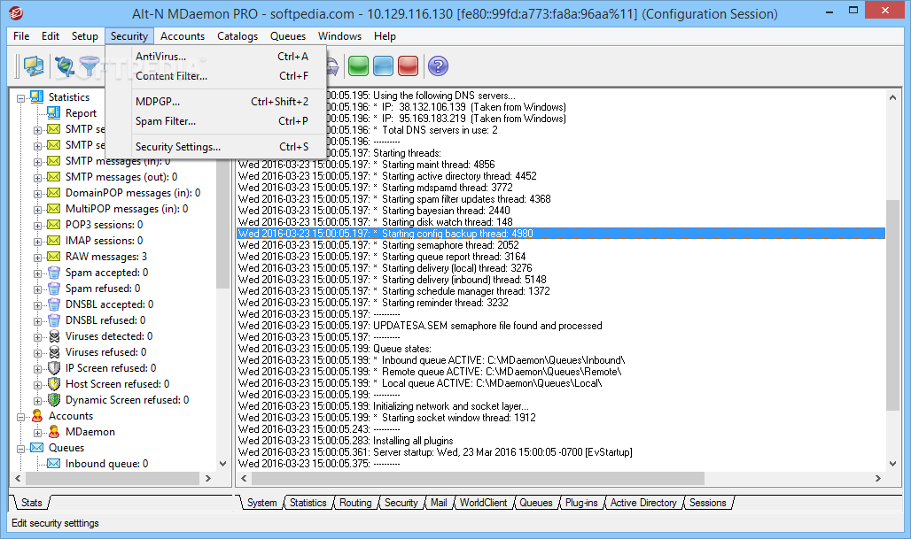Click the green square toolbar button
Viewport: 911px width, 539px height.
click(x=359, y=66)
